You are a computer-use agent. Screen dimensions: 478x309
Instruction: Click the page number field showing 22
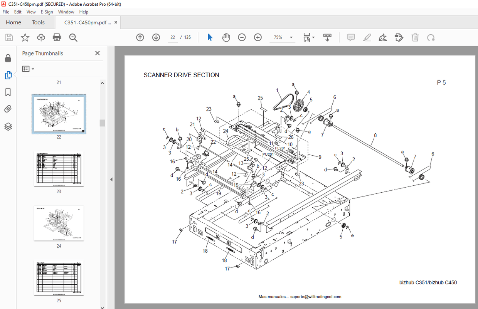click(x=173, y=37)
